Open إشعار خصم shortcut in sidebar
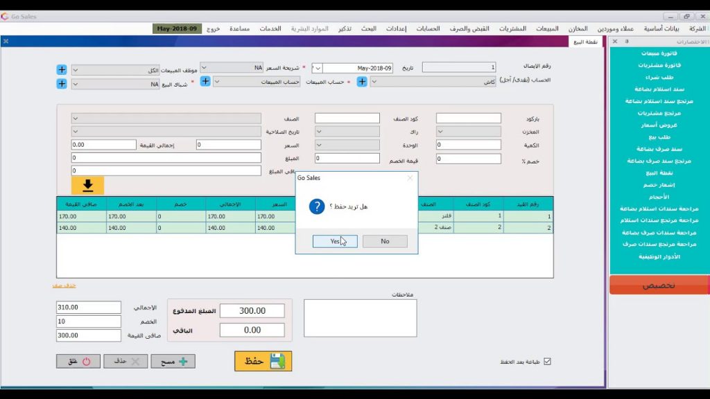This screenshot has height=399, width=710. (659, 185)
